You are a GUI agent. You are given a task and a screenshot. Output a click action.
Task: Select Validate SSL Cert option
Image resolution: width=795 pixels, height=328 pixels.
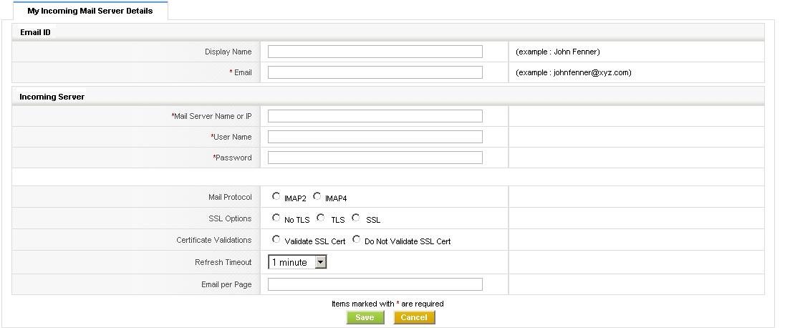click(x=276, y=238)
